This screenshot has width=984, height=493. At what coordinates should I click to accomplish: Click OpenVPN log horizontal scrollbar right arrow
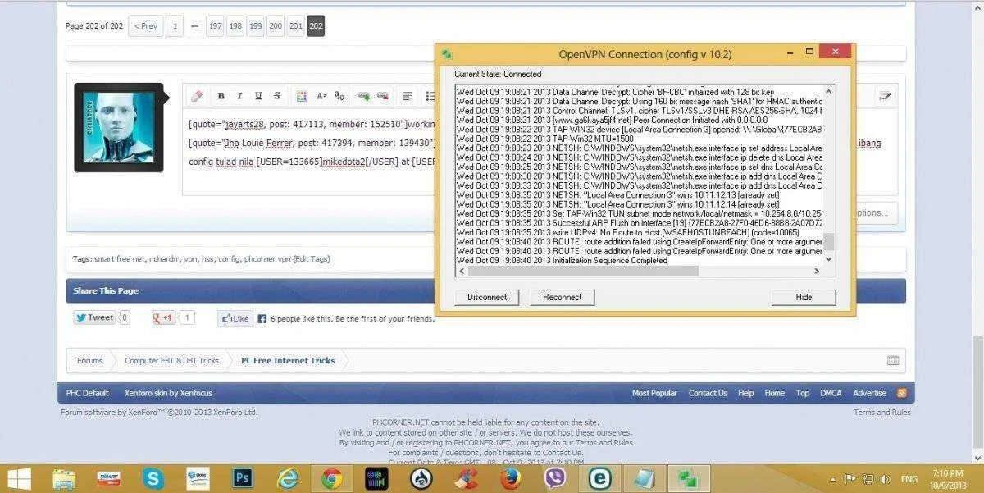(816, 271)
